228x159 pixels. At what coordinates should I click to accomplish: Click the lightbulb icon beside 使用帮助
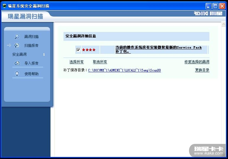pyautogui.click(x=17, y=74)
